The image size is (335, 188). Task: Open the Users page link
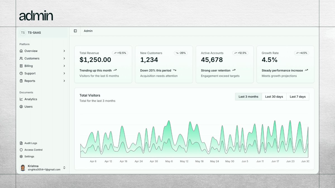point(43,107)
